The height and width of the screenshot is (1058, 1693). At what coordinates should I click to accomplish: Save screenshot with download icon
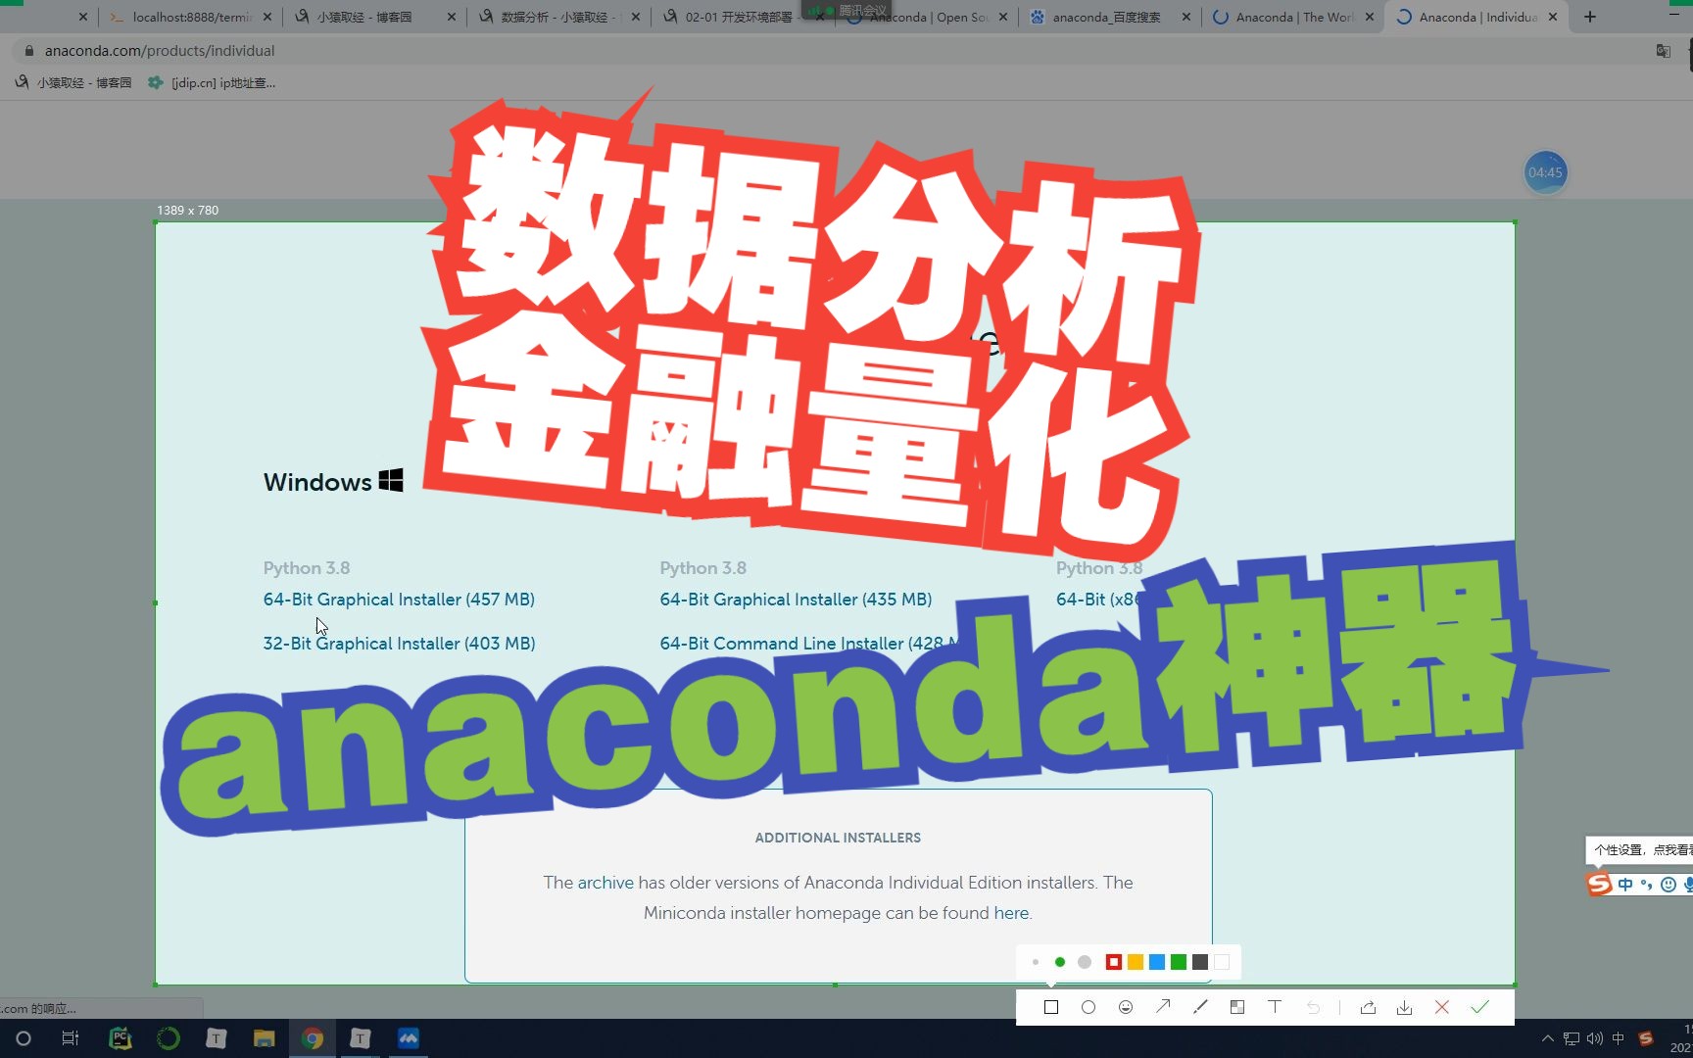[x=1405, y=1007]
